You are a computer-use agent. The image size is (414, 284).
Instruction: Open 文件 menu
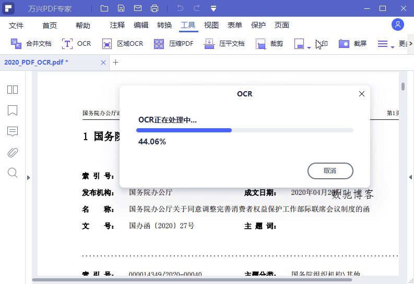[16, 26]
